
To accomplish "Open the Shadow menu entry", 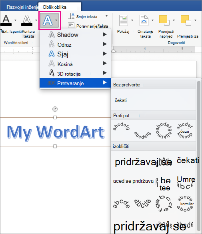I will pos(75,34).
